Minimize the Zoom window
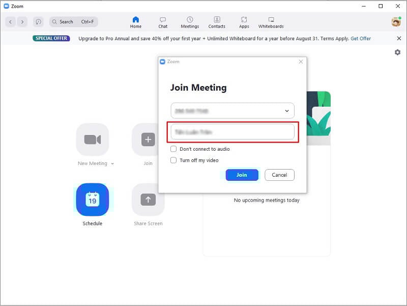This screenshot has width=407, height=306. (364, 6)
